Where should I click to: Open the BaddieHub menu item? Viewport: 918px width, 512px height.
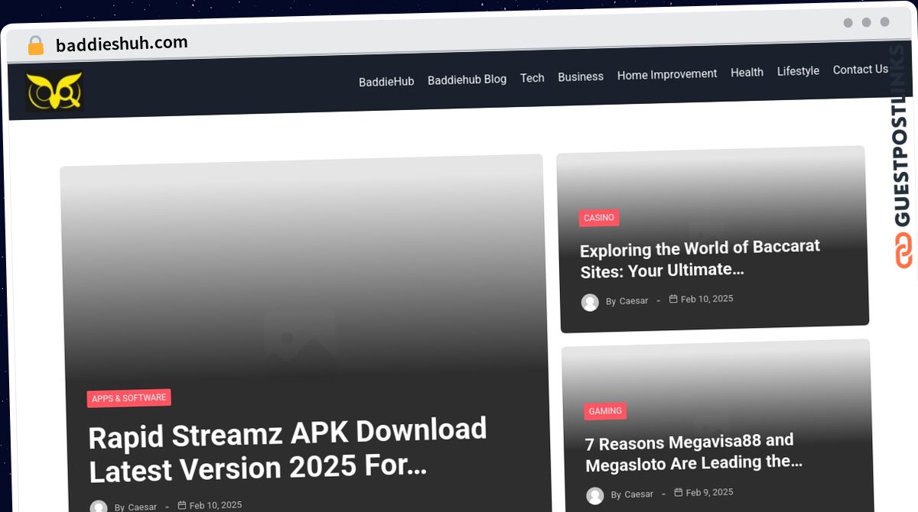click(386, 81)
